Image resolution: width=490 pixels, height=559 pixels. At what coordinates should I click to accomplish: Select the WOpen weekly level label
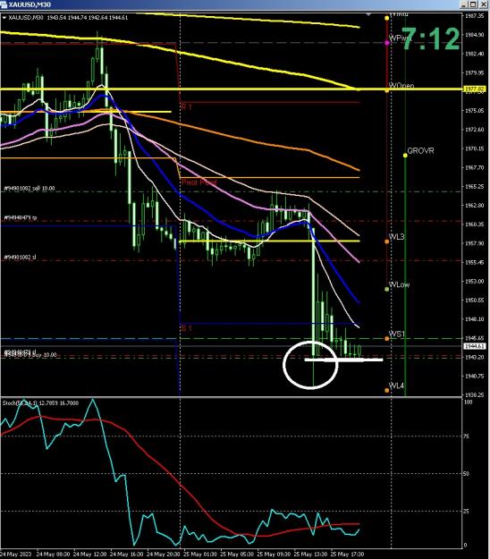pos(401,86)
